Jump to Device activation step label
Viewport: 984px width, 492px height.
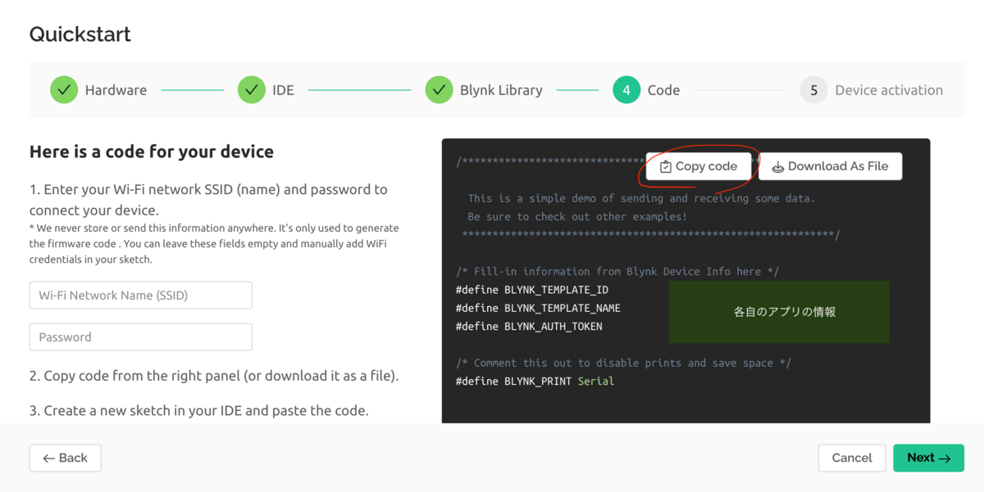[889, 90]
